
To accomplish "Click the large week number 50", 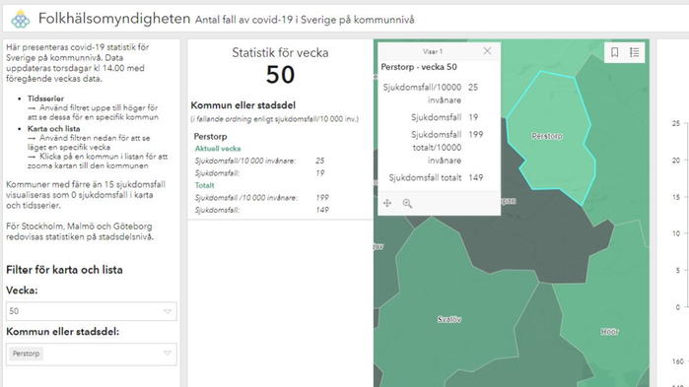I will tap(280, 75).
